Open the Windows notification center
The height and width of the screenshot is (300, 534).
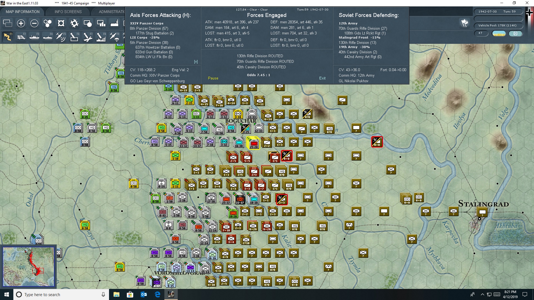525,294
